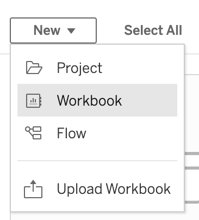Choose Project from the New menu
The width and height of the screenshot is (199, 220).
[97, 68]
